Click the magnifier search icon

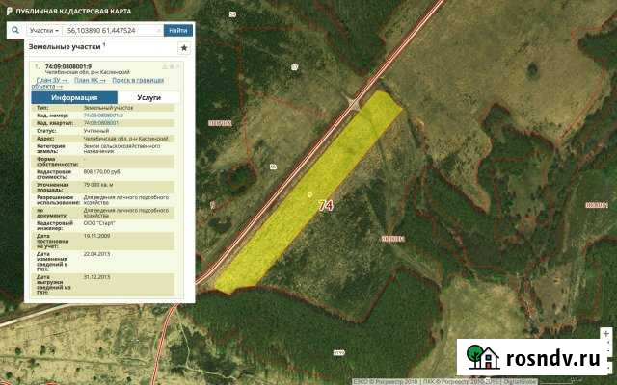pyautogui.click(x=16, y=31)
